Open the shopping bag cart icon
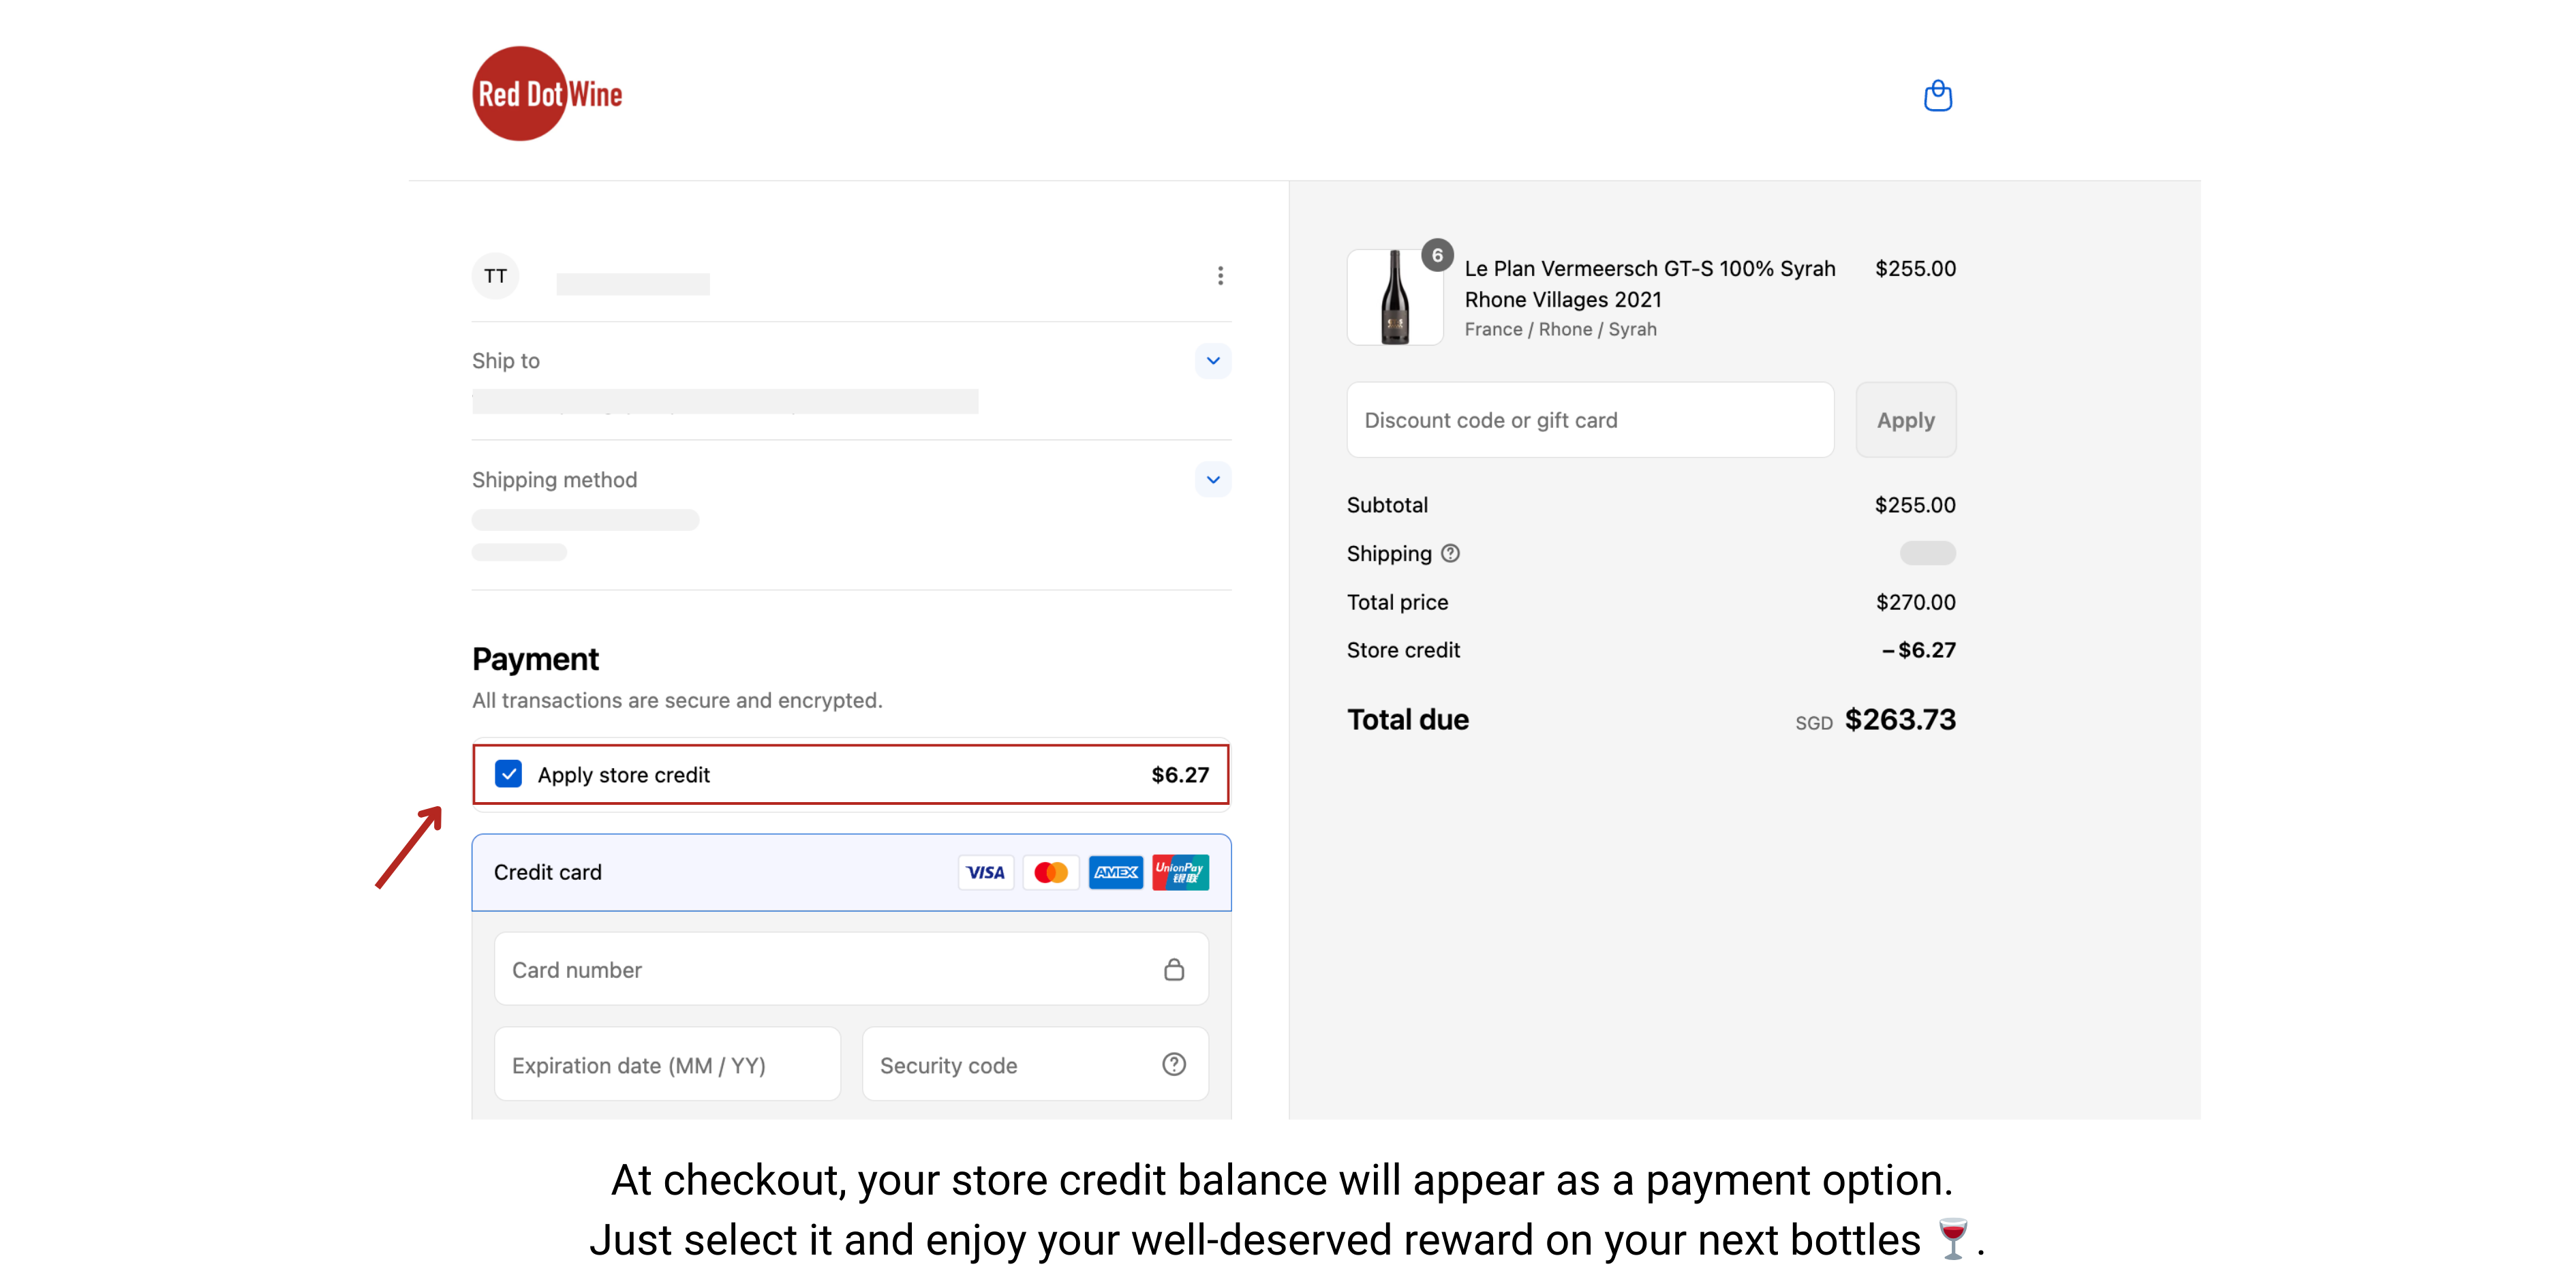The image size is (2576, 1288). 1937,96
